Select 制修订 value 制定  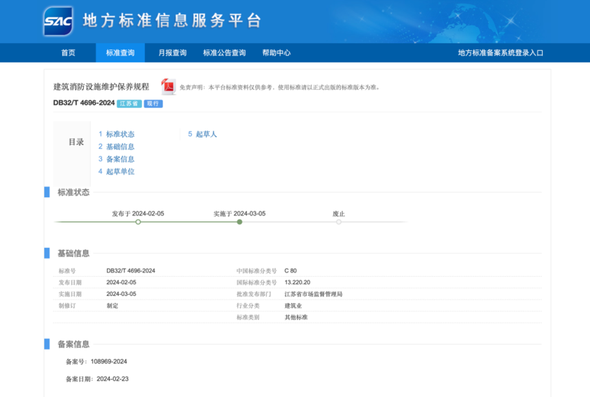tap(112, 306)
